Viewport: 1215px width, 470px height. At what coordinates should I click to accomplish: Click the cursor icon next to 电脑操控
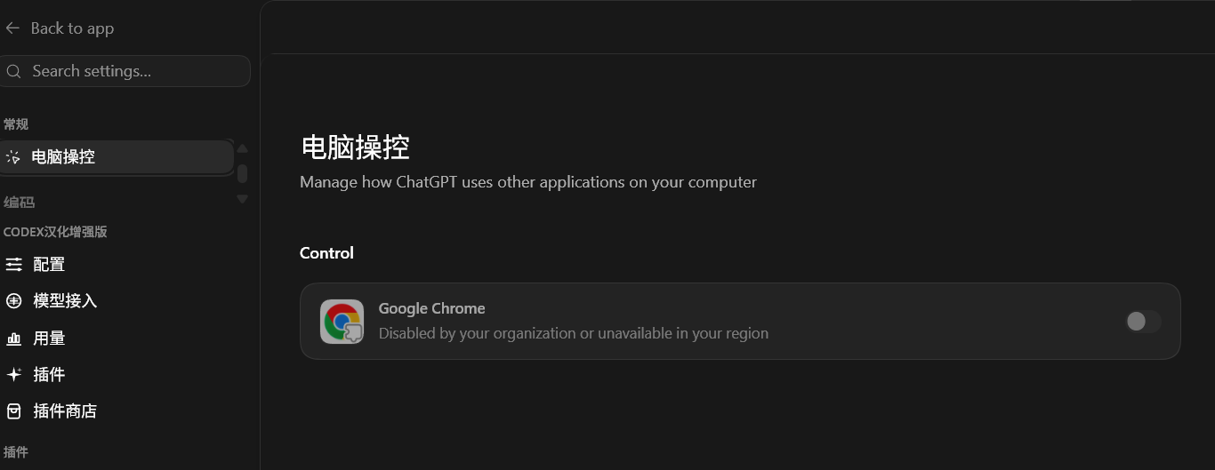coord(13,157)
